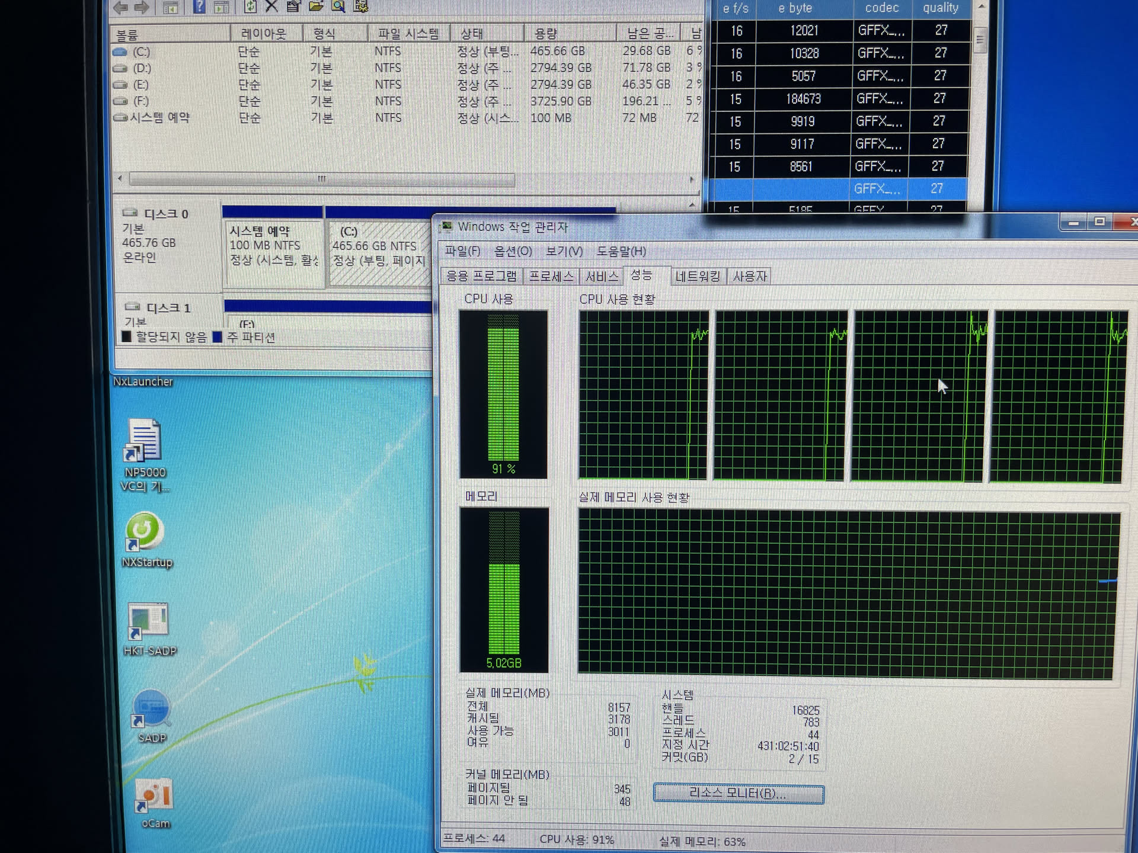Image resolution: width=1138 pixels, height=853 pixels.
Task: Click the horizontal scrollbar in volume list
Action: pyautogui.click(x=321, y=179)
